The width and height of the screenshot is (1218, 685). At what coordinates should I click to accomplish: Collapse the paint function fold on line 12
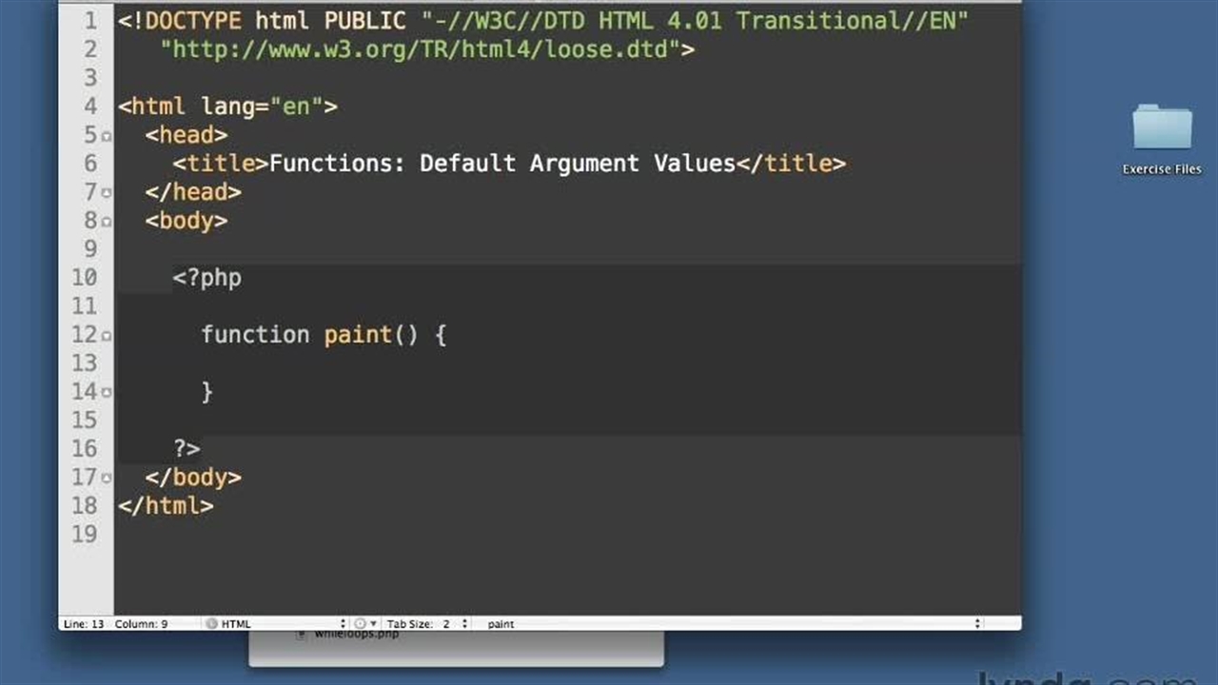pos(107,336)
